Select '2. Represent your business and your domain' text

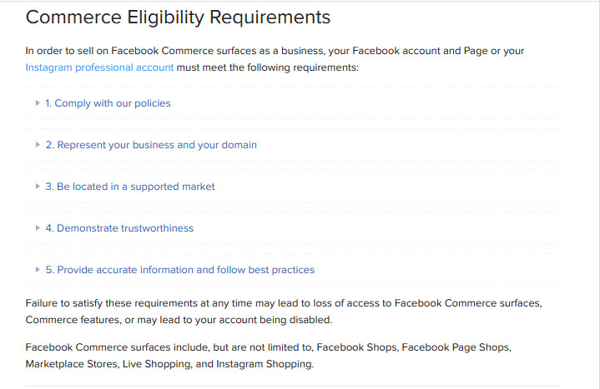151,145
